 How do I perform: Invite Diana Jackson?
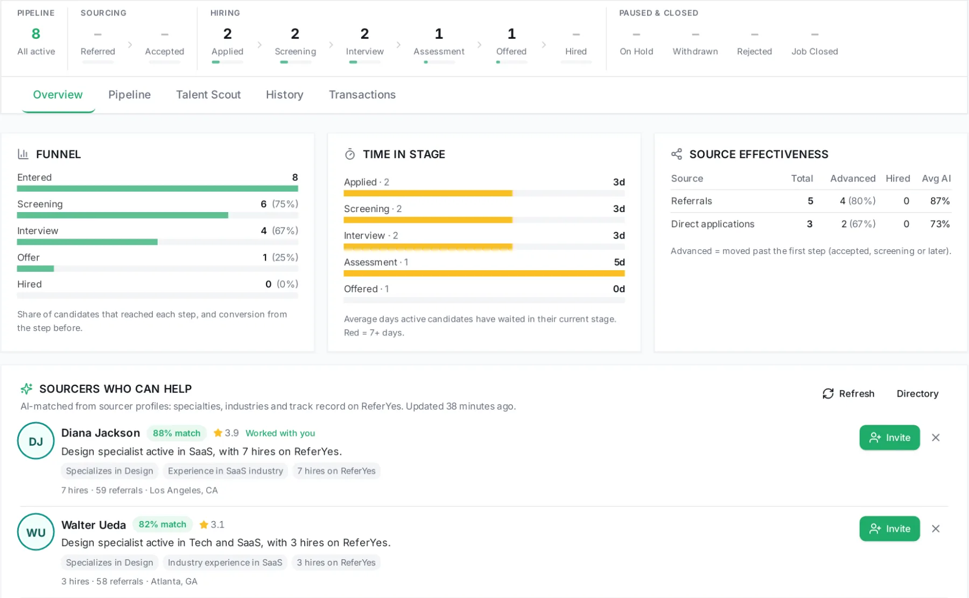click(889, 438)
